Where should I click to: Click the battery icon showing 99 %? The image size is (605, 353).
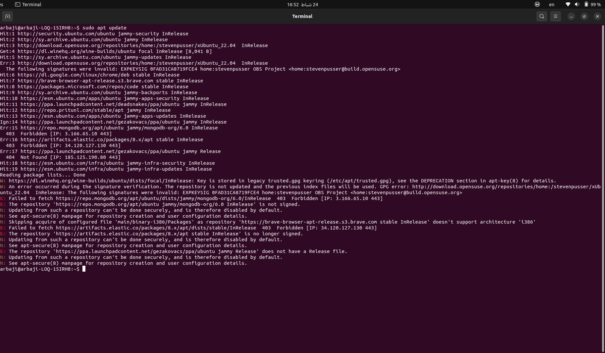[x=586, y=5]
